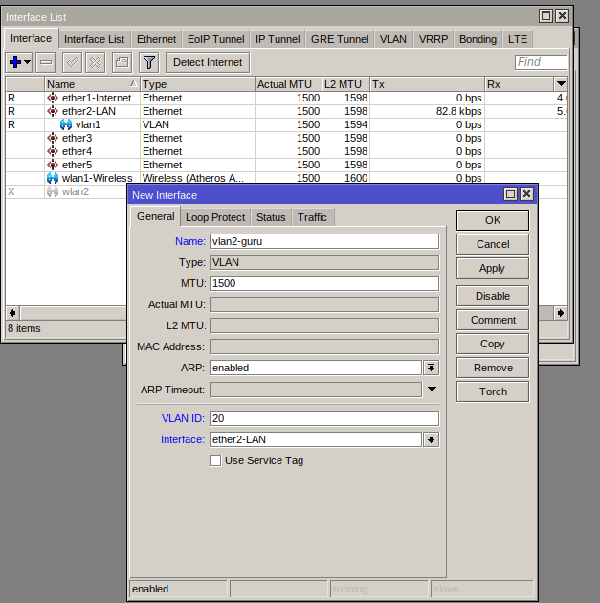Image resolution: width=600 pixels, height=603 pixels.
Task: Select the wlan1-Wireless interface icon
Action: tap(53, 178)
